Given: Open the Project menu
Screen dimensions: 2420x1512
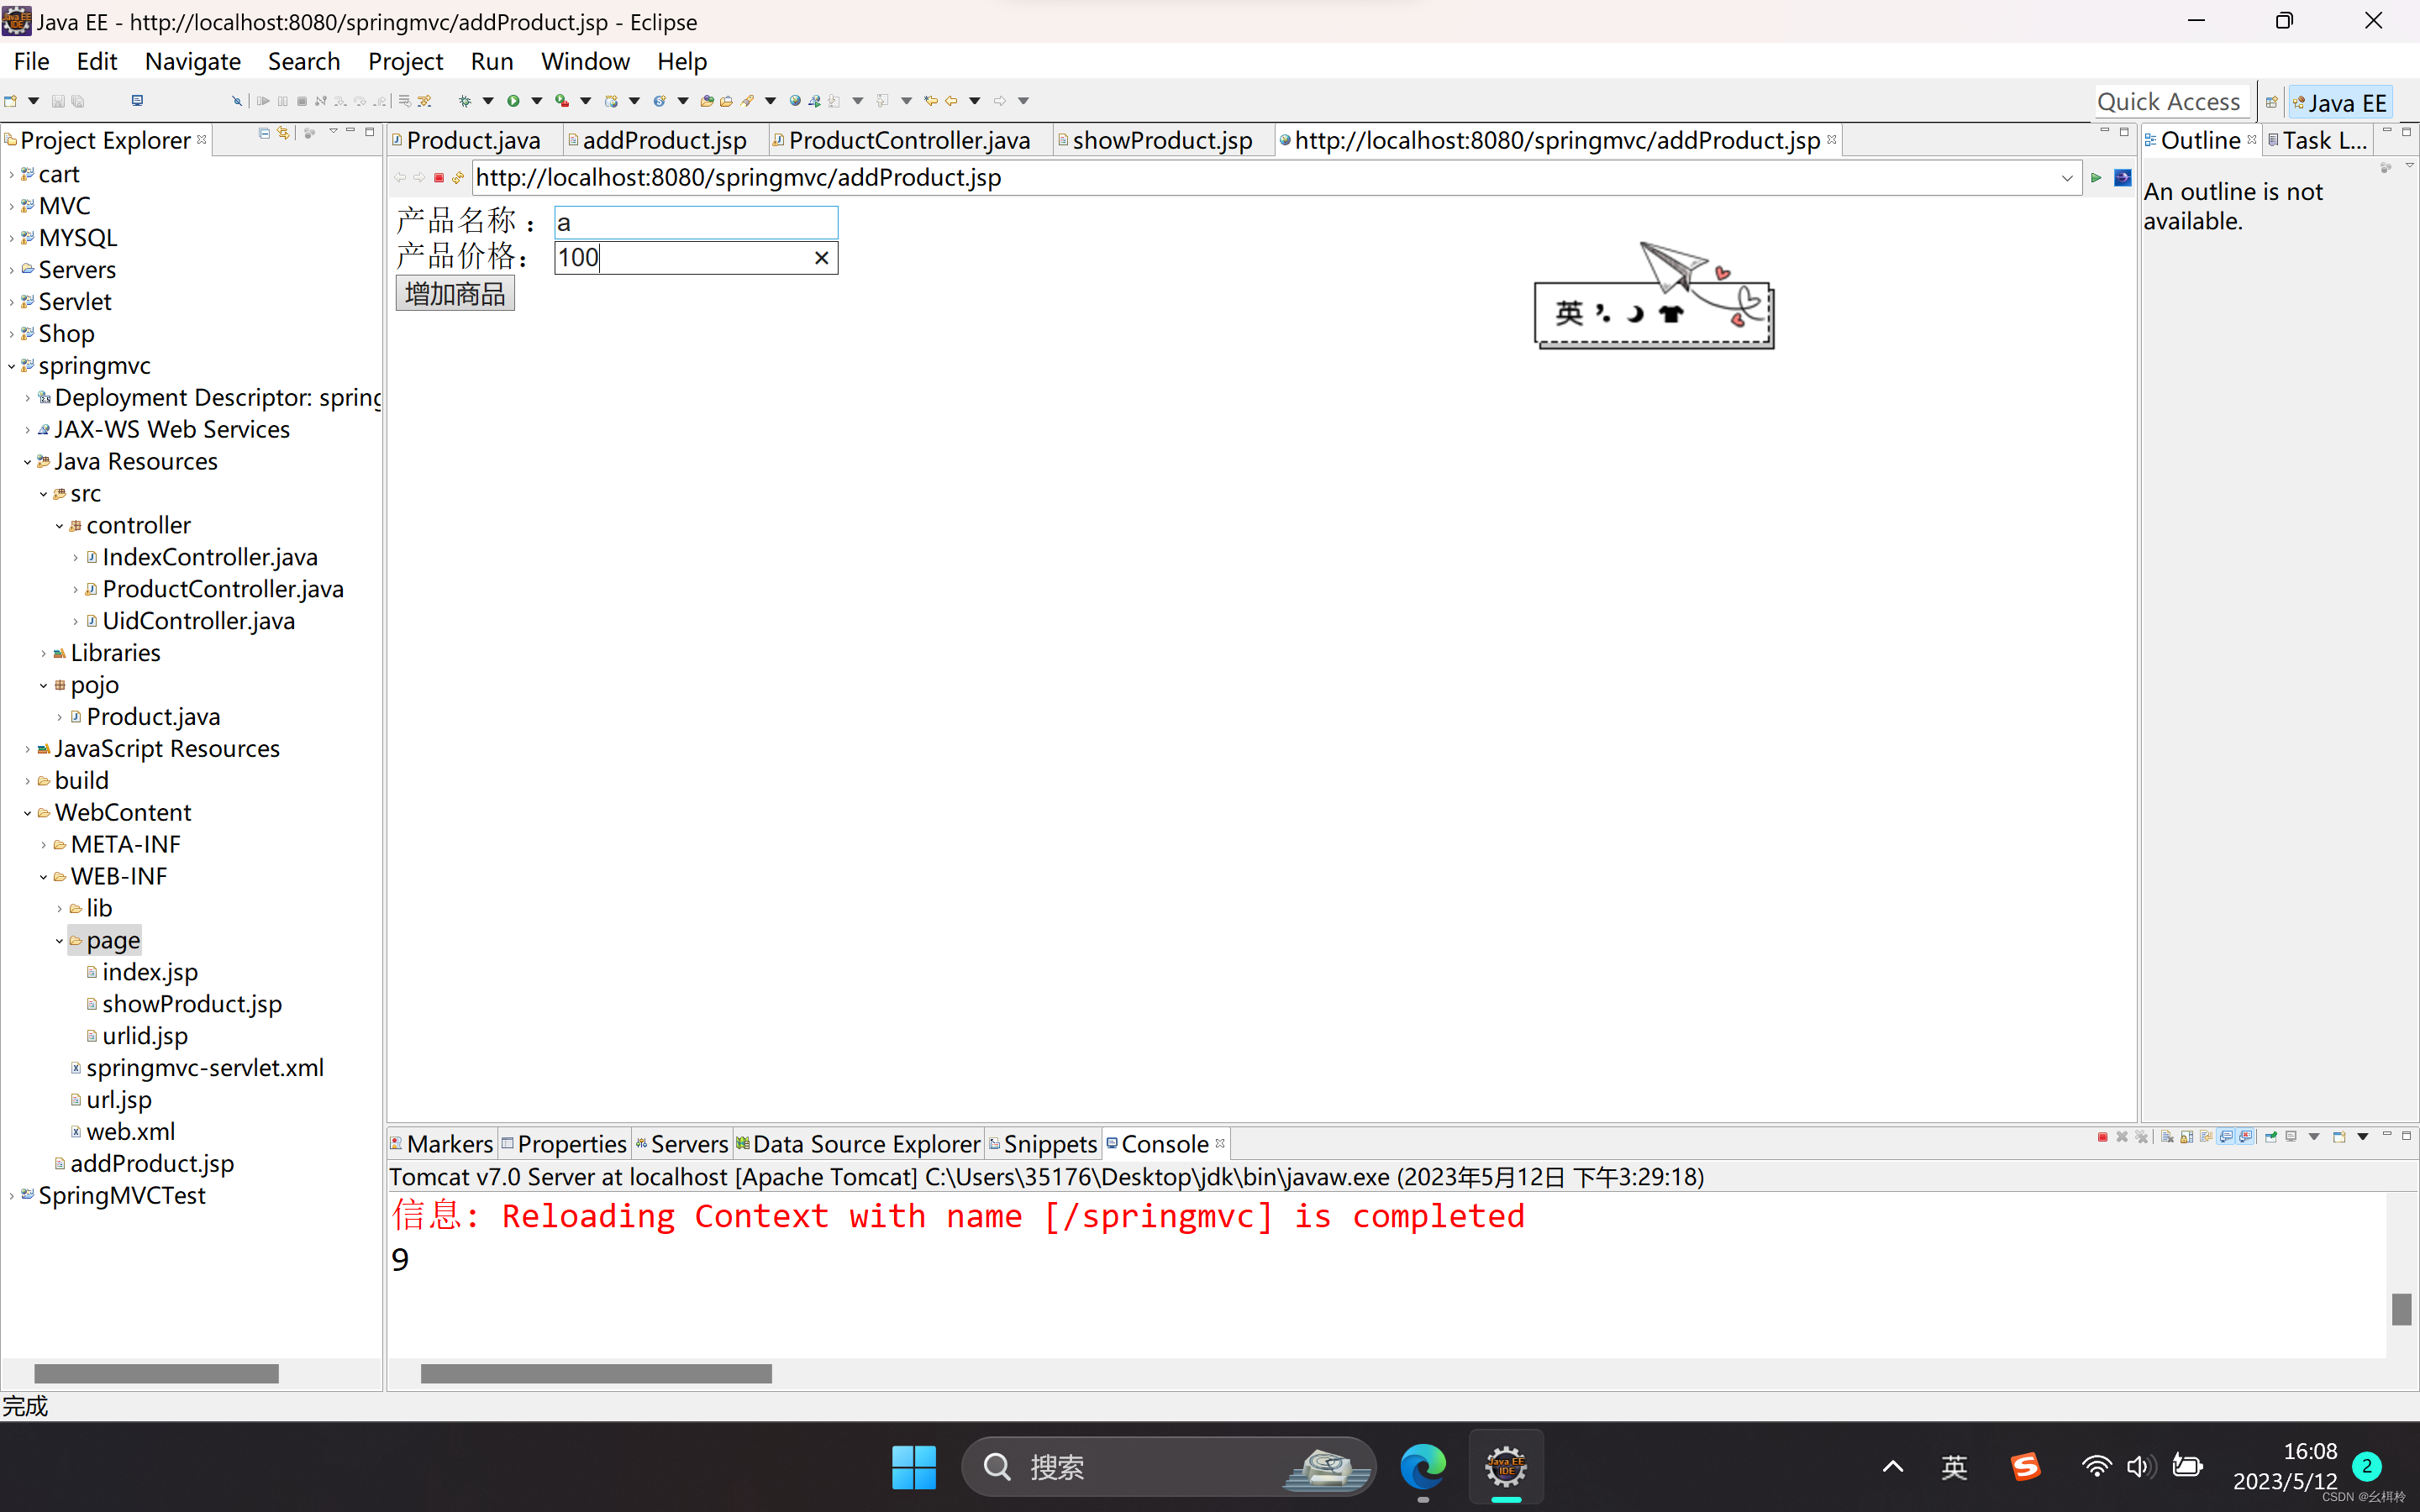Looking at the screenshot, I should [404, 61].
